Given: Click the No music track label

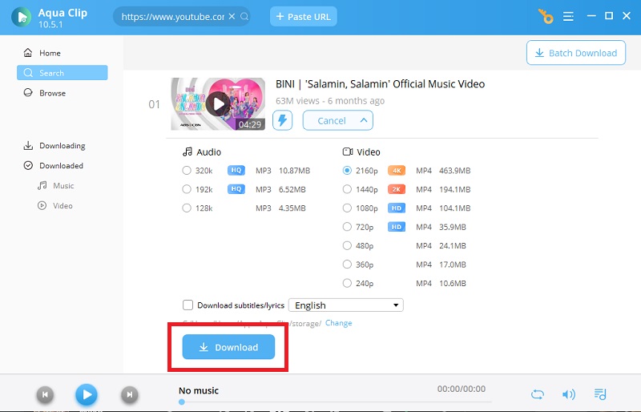Looking at the screenshot, I should pyautogui.click(x=199, y=390).
